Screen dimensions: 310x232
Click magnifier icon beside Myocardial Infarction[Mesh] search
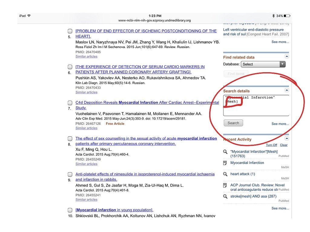[x=225, y=152]
